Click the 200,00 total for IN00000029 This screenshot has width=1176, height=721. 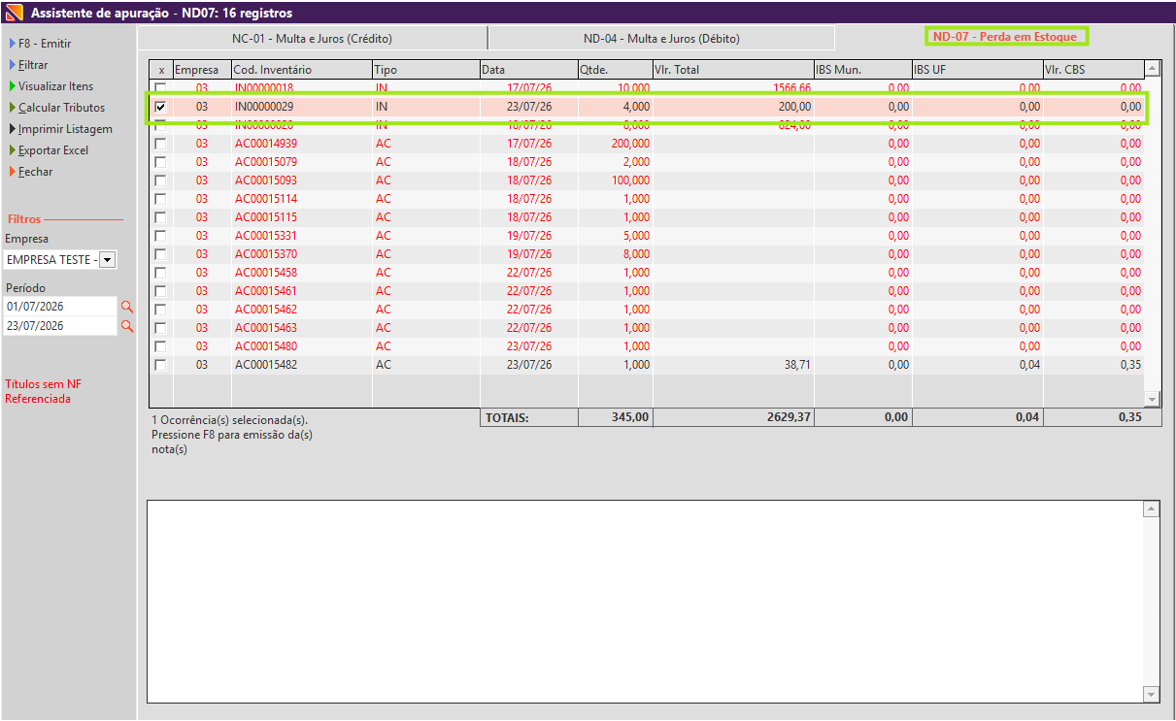point(794,107)
